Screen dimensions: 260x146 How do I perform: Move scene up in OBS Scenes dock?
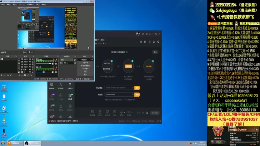tap(7, 75)
